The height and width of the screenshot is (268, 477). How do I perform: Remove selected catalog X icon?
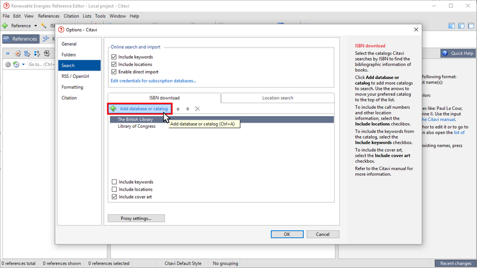coord(197,109)
